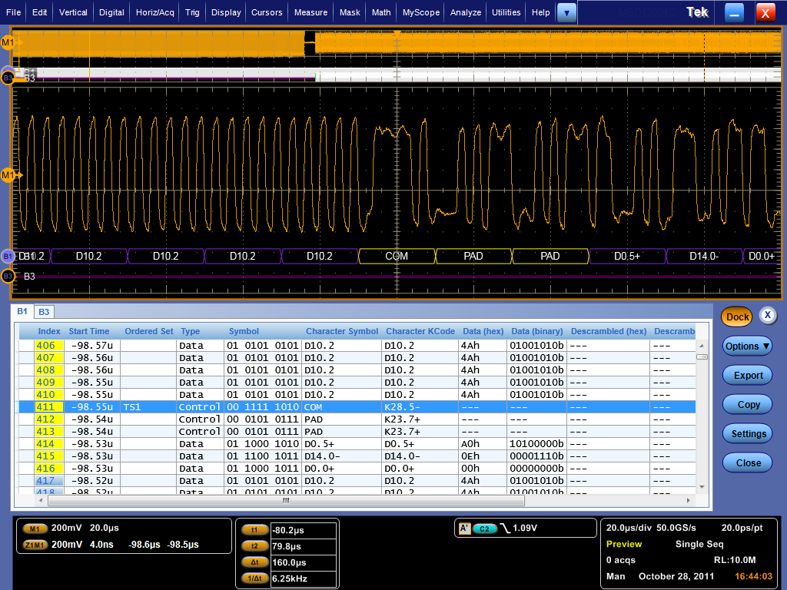Toggle the Dock button
The image size is (787, 590).
point(737,317)
